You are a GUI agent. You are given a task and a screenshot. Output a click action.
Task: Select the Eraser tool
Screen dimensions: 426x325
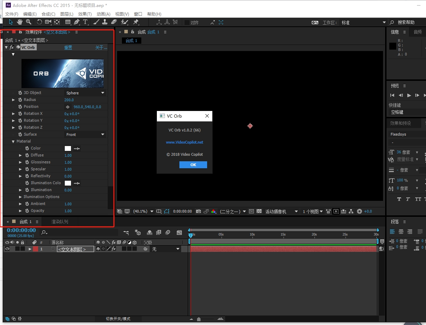pyautogui.click(x=114, y=22)
